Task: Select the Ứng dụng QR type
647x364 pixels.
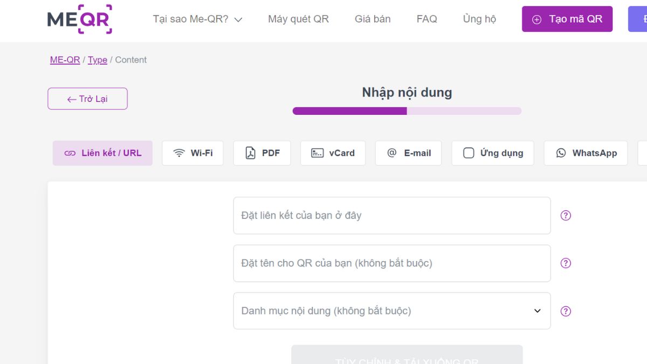Action: tap(493, 153)
